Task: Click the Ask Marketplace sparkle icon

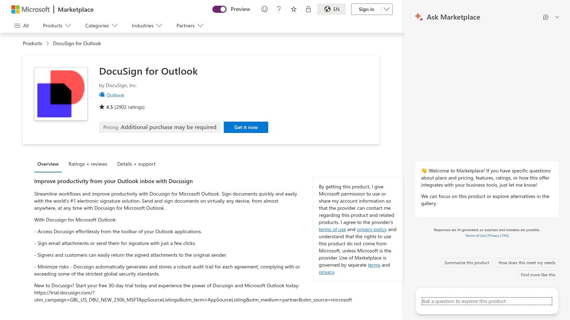Action: pos(419,17)
